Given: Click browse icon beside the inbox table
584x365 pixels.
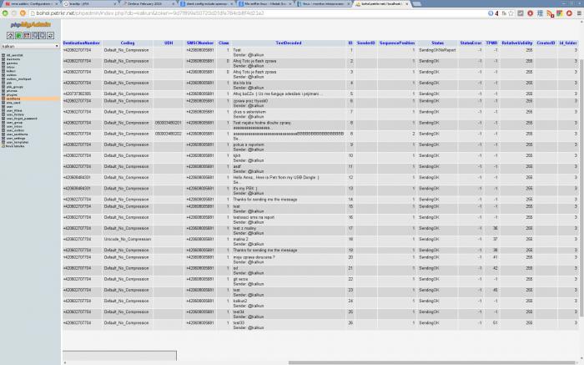Looking at the screenshot, I should (3, 67).
